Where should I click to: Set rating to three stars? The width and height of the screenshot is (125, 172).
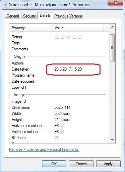[x=68, y=37]
